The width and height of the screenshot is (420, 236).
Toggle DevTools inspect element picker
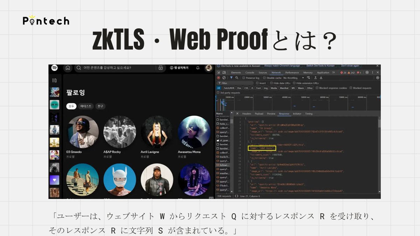[x=218, y=72]
